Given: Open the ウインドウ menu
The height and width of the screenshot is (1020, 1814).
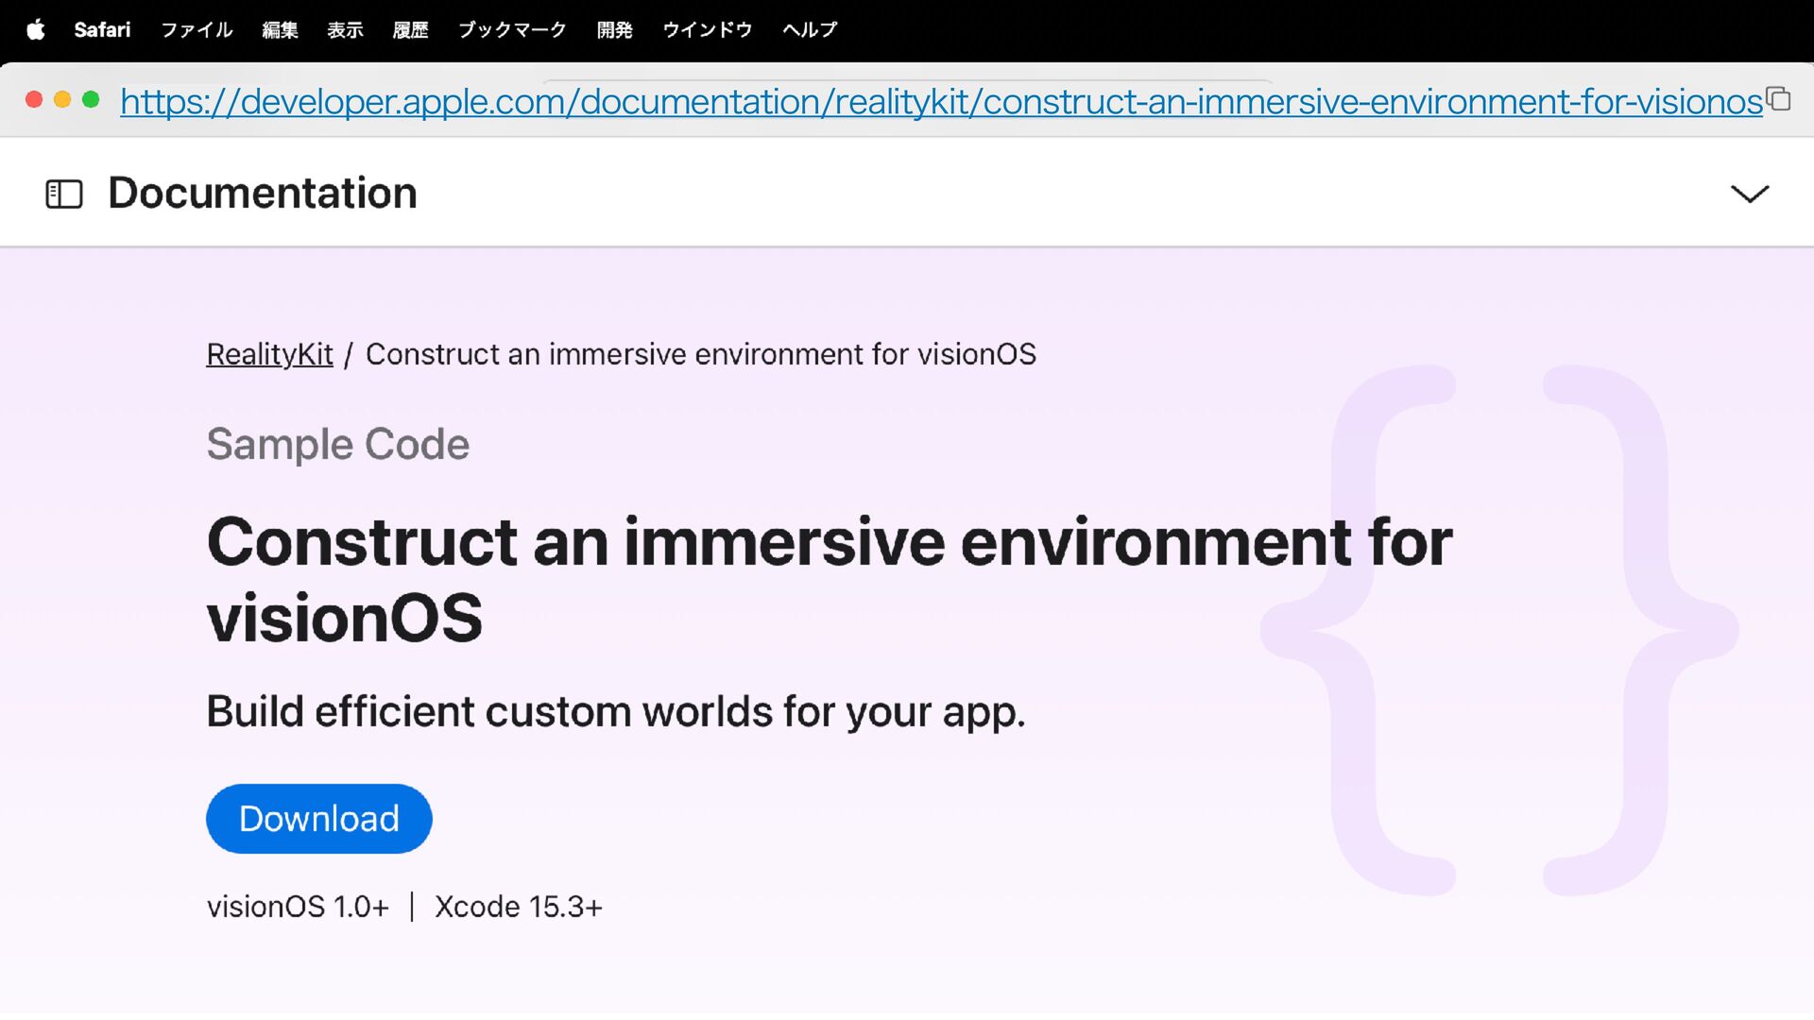Looking at the screenshot, I should click(x=707, y=29).
